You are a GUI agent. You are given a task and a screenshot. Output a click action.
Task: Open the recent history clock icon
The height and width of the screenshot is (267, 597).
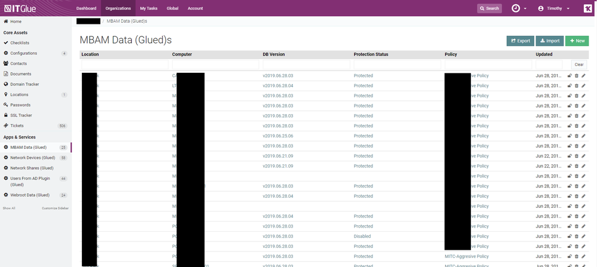pyautogui.click(x=516, y=8)
